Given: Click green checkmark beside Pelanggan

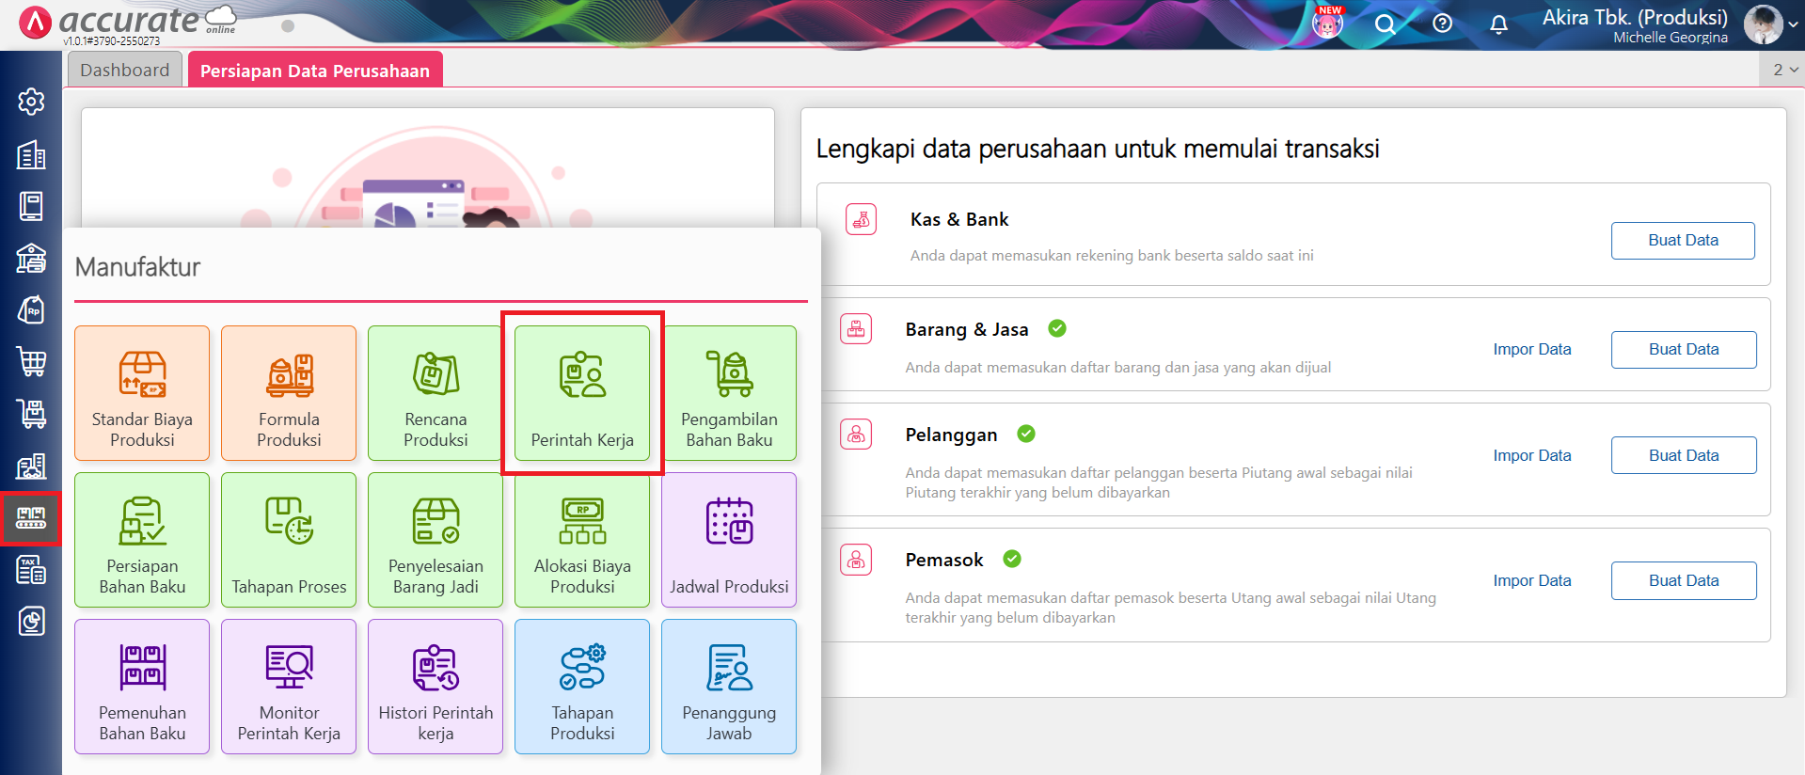Looking at the screenshot, I should [1026, 434].
